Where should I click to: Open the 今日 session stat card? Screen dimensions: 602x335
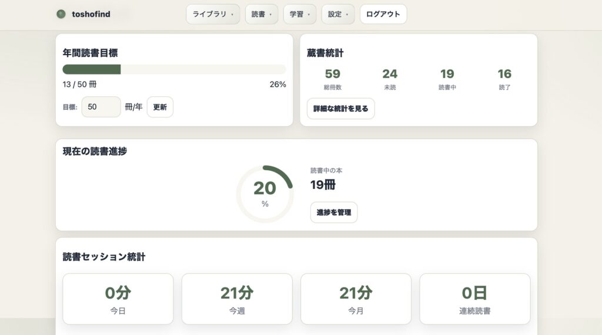click(118, 299)
